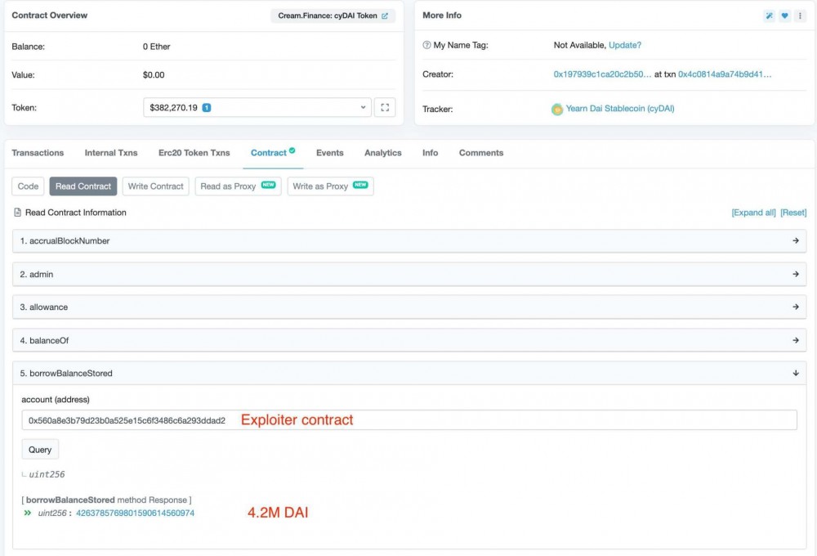Click the Cream.Finance external link icon
Screen dimensions: 817x556
tap(385, 16)
